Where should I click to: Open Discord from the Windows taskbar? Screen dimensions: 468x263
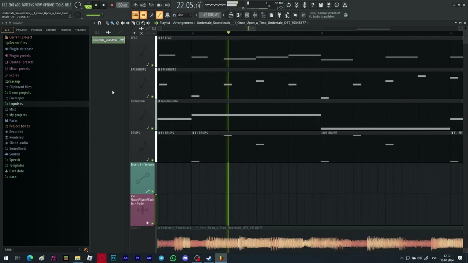tap(185, 258)
